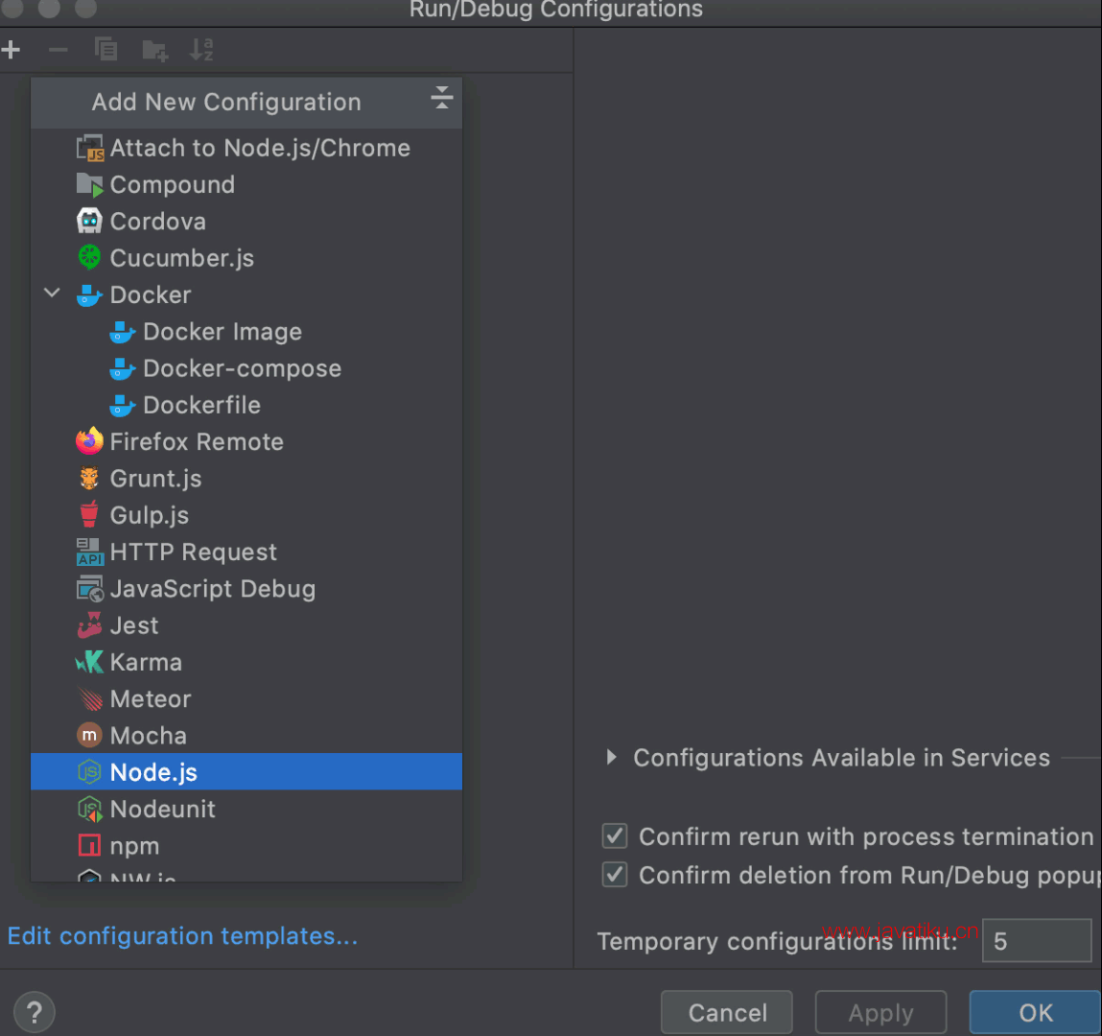
Task: Click the JavaScript Debug icon
Action: 89,588
